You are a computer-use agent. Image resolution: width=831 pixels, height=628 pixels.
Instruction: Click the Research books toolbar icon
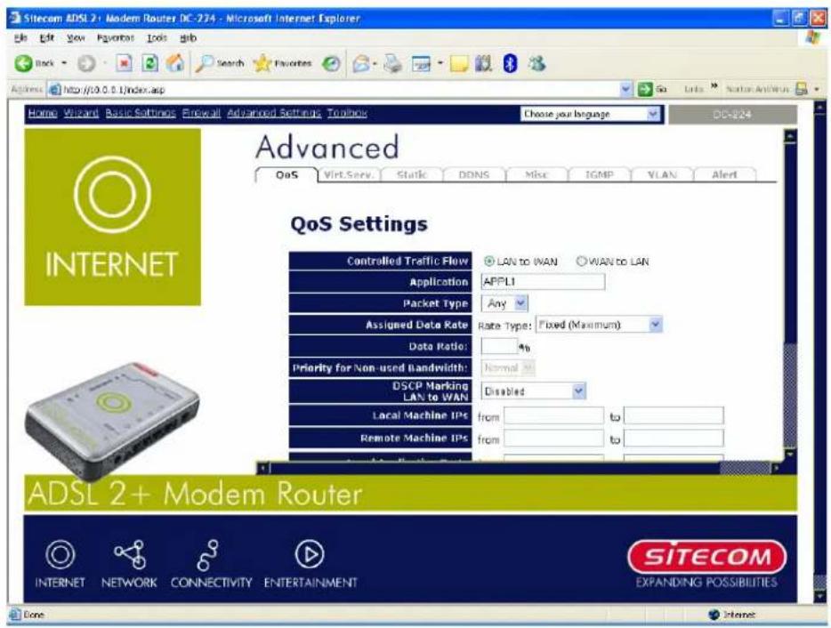[x=483, y=63]
